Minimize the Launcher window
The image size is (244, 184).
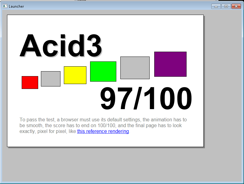click(216, 6)
